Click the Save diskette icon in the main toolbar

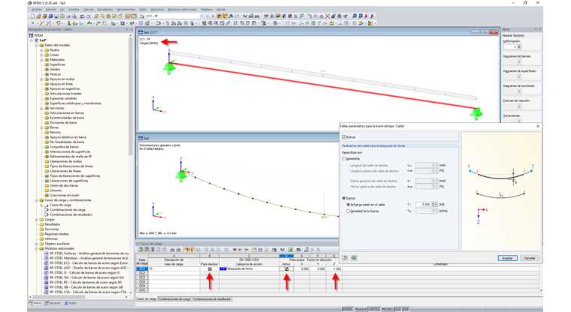56,16
